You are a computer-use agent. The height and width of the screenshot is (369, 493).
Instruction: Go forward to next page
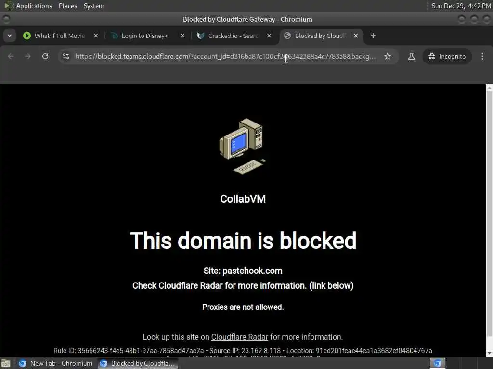27,56
